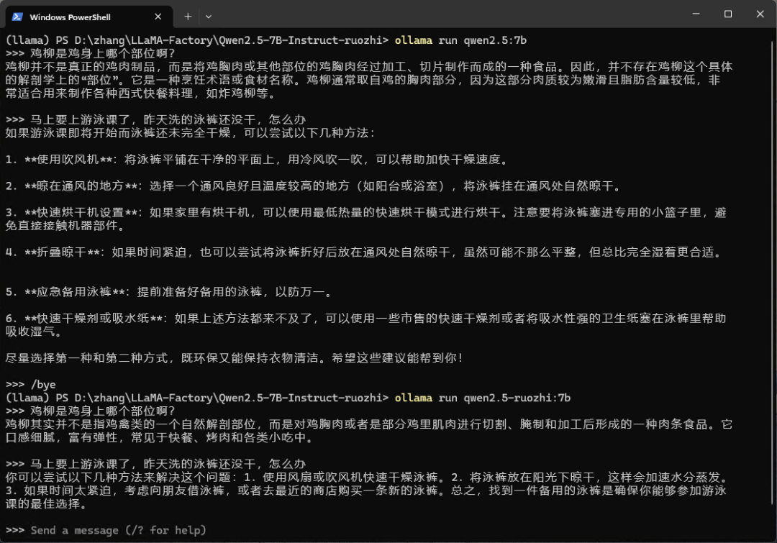Click the Send a message input prompt

pyautogui.click(x=118, y=530)
